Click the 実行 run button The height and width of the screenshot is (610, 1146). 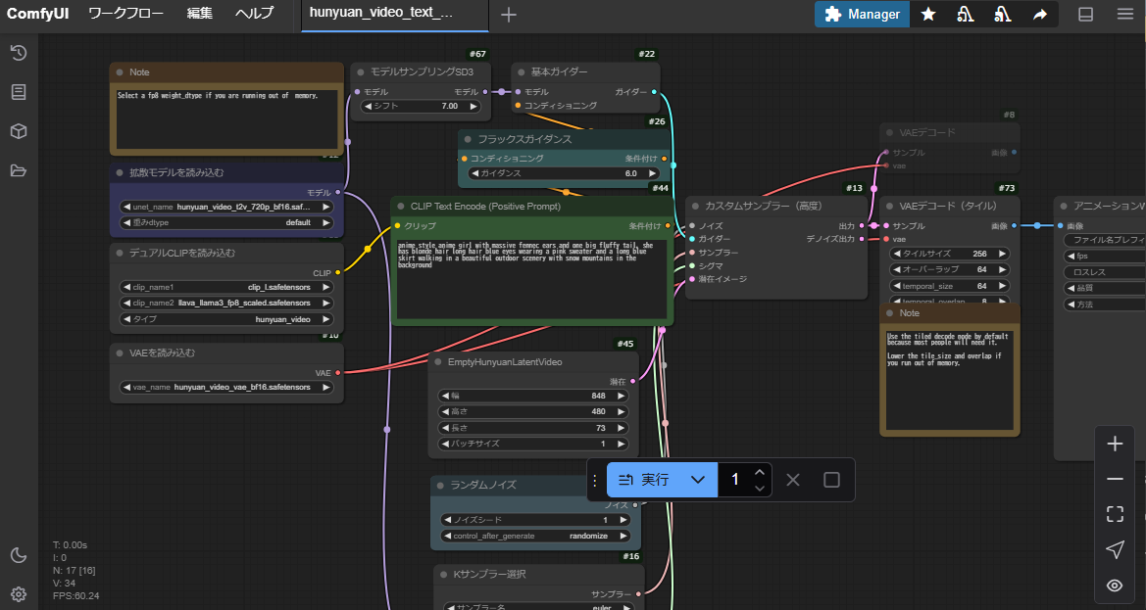(643, 480)
